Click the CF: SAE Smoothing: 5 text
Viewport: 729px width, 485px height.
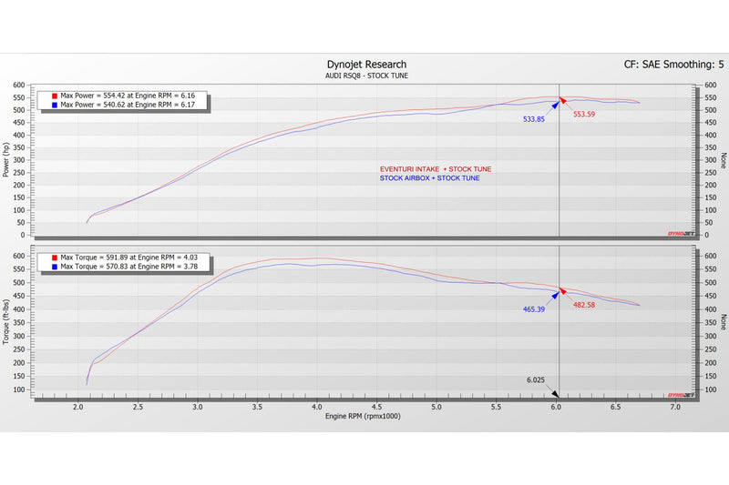coord(667,64)
